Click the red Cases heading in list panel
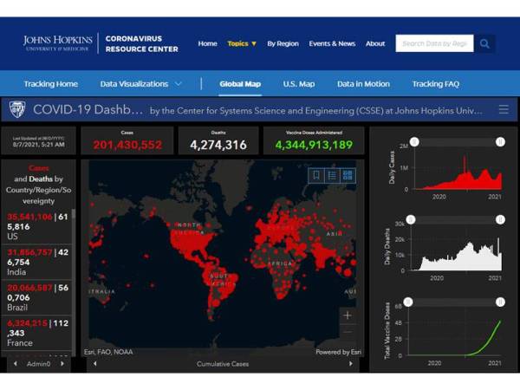Image resolution: width=520 pixels, height=390 pixels. (38, 168)
